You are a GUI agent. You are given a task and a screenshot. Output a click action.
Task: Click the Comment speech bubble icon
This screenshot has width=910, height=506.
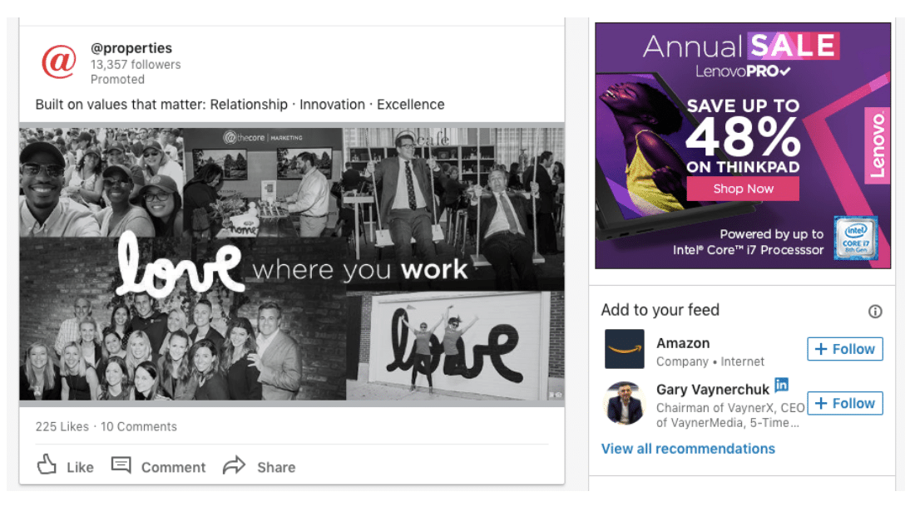pos(121,464)
